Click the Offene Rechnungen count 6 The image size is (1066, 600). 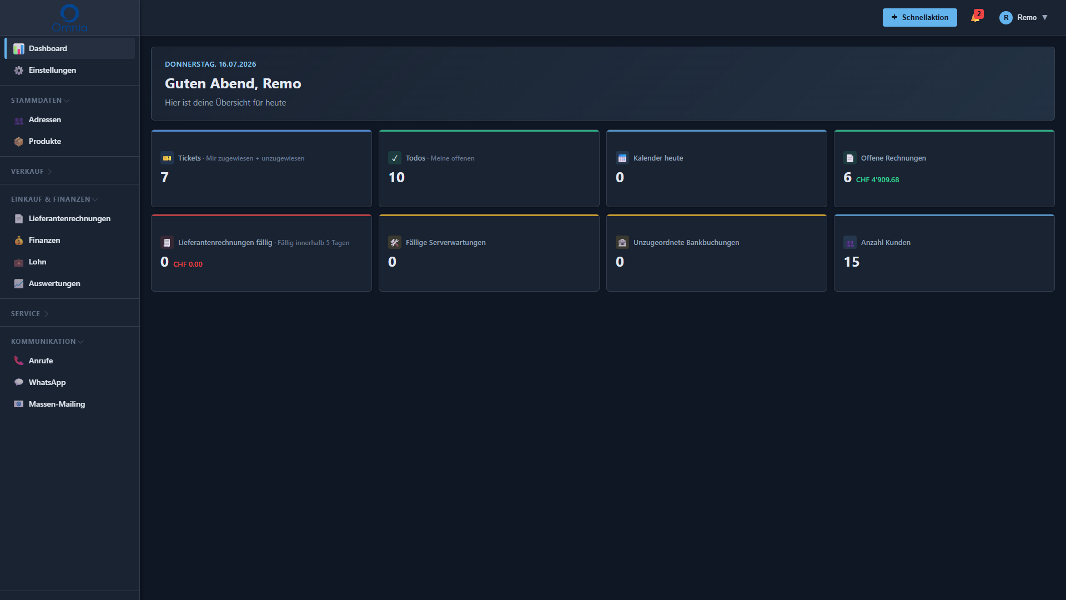(x=847, y=178)
